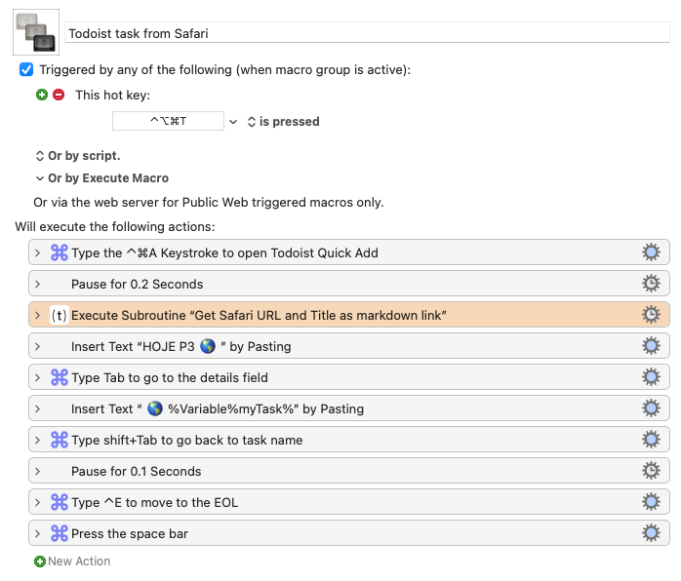
Task: Expand the 'Insert Text %Variable%myTask%' action
Action: click(x=37, y=409)
